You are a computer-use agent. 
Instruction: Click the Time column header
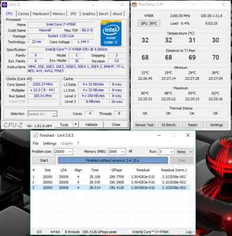coord(95,170)
